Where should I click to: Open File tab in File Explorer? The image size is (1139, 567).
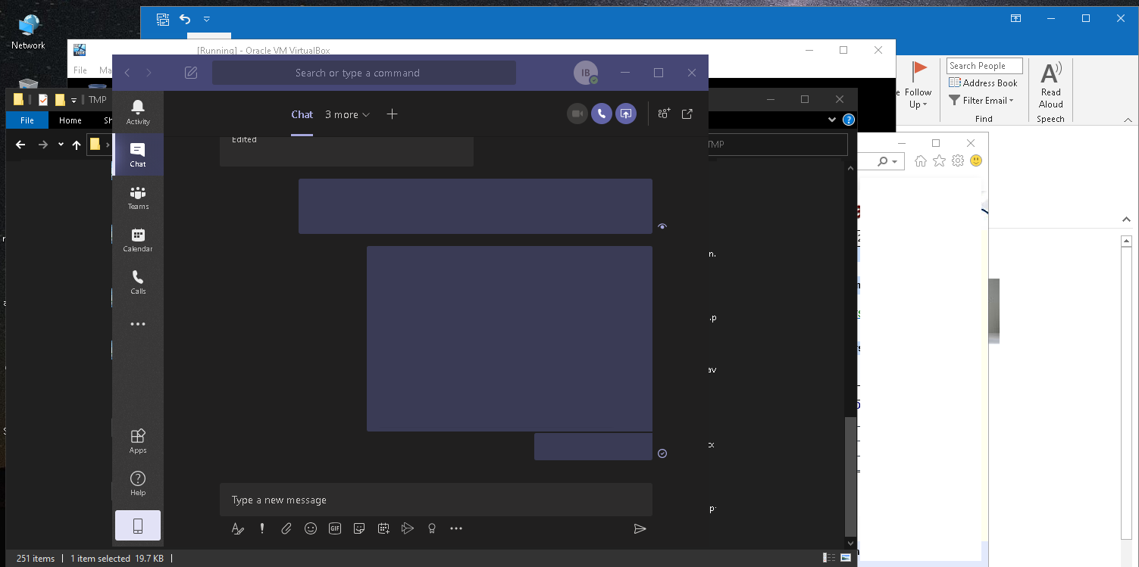point(27,120)
